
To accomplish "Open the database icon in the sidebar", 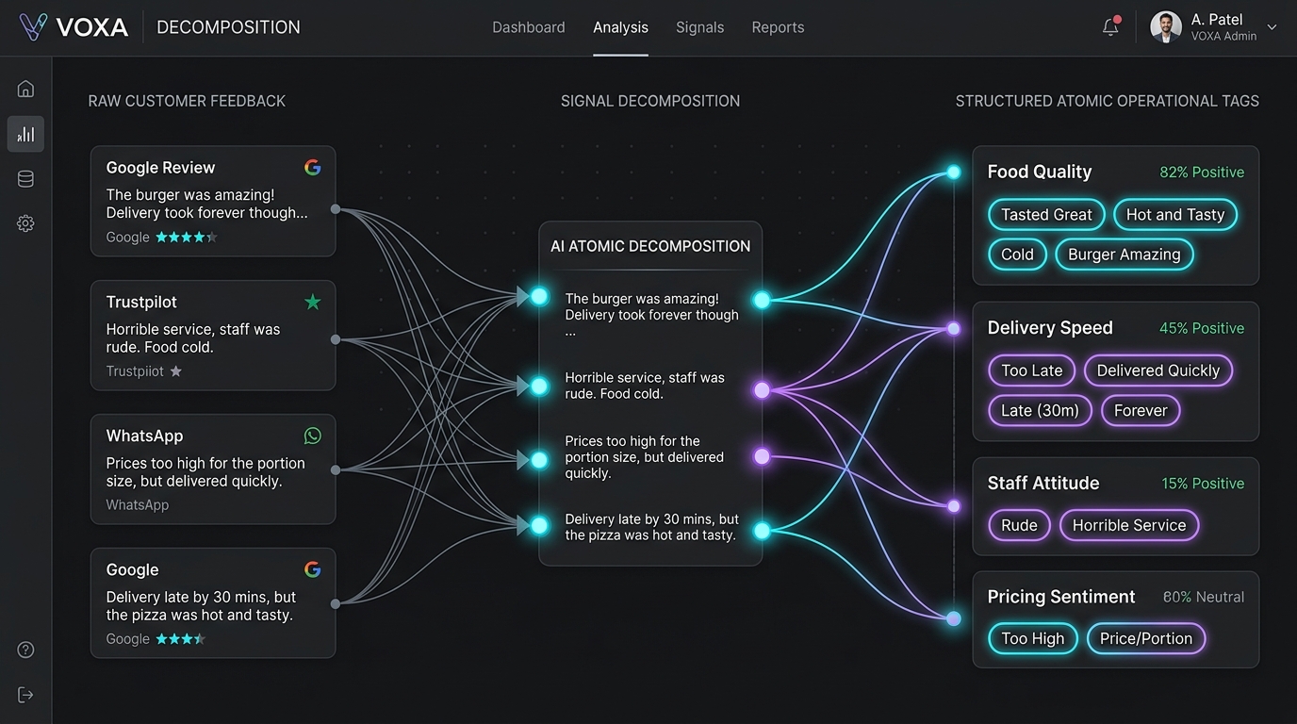I will tap(25, 179).
